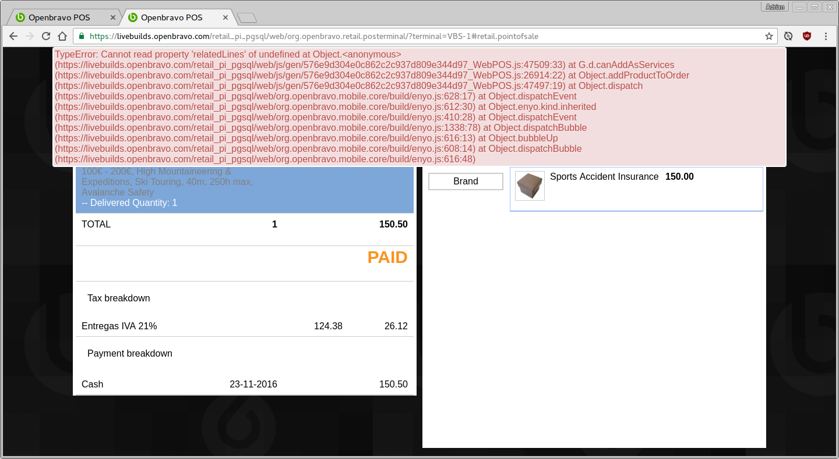This screenshot has width=839, height=459.
Task: Go back to previous page
Action: [13, 36]
